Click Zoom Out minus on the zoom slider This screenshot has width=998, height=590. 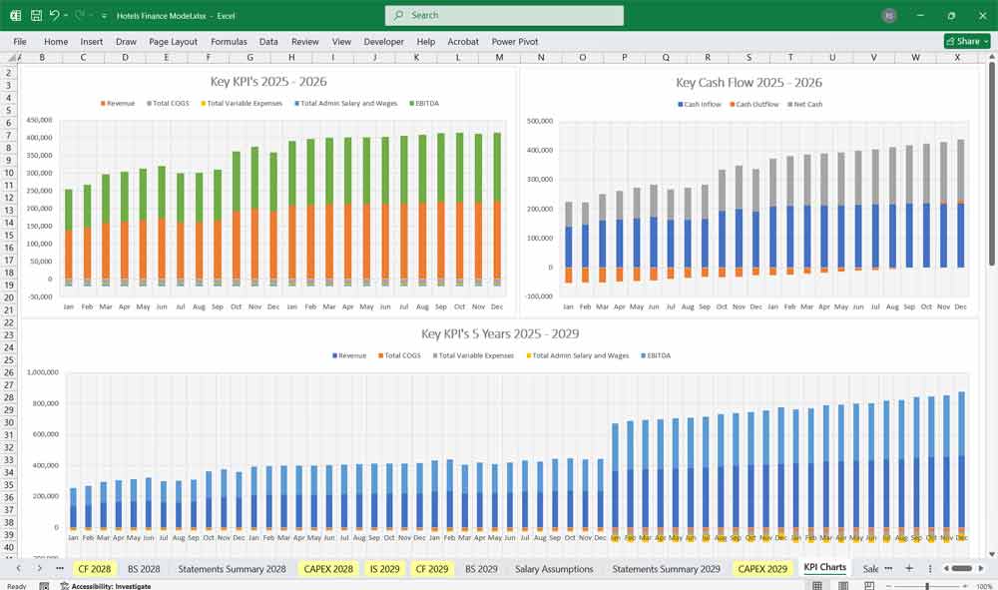pyautogui.click(x=887, y=584)
